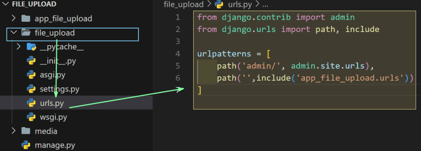Click the Python icon beside manage.py

pos(25,145)
